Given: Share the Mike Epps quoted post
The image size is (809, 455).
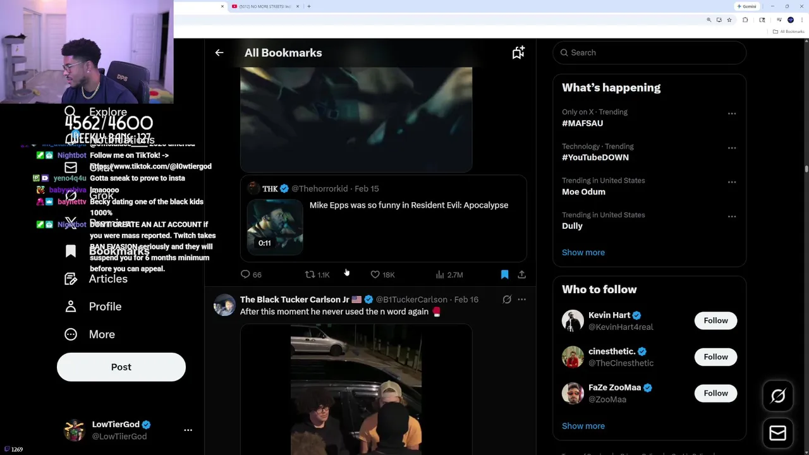Looking at the screenshot, I should [521, 275].
